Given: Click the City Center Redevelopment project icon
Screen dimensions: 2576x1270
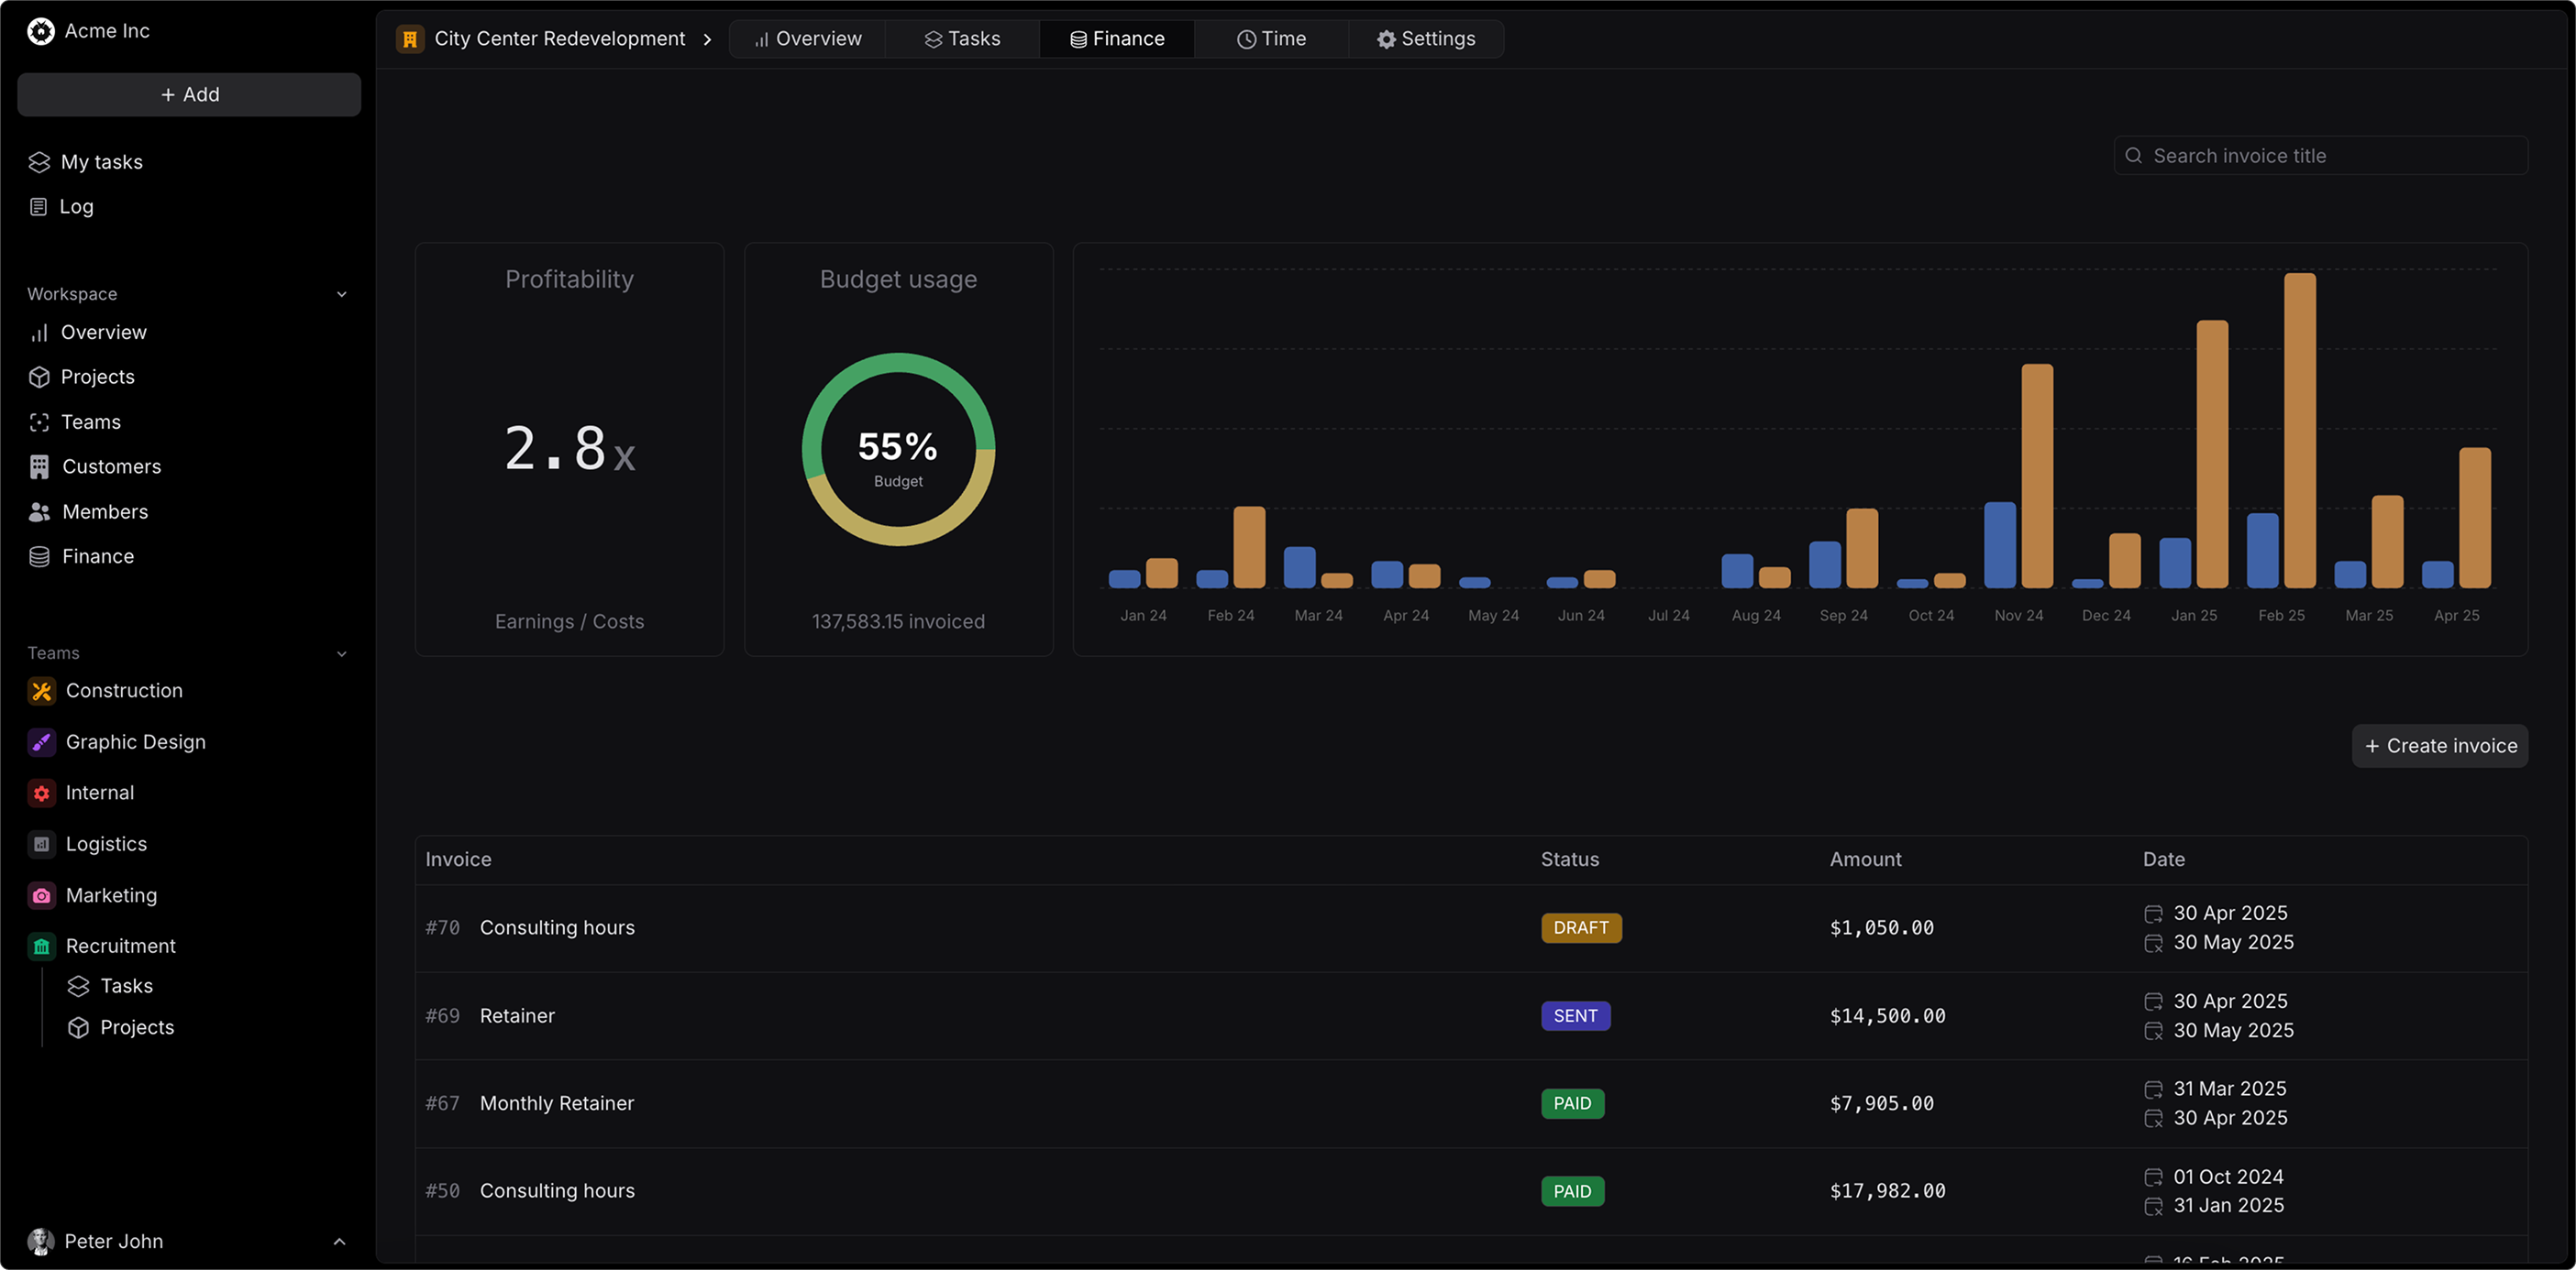Looking at the screenshot, I should (x=410, y=39).
